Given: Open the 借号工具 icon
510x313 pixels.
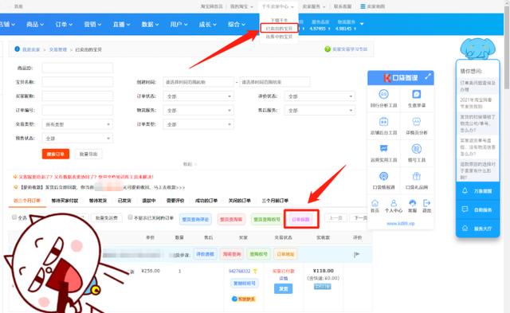Looking at the screenshot, I should pyautogui.click(x=417, y=149).
